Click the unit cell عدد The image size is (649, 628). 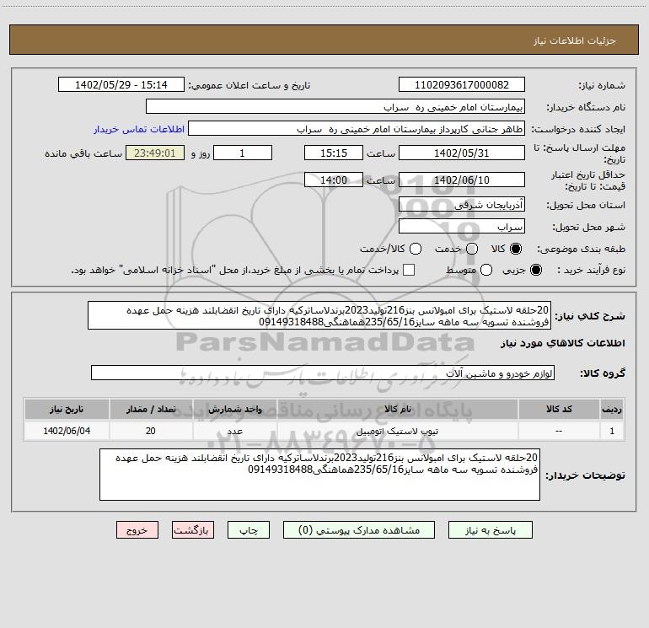point(234,431)
